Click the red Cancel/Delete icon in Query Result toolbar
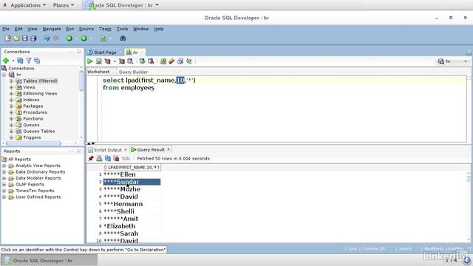 pyautogui.click(x=116, y=158)
